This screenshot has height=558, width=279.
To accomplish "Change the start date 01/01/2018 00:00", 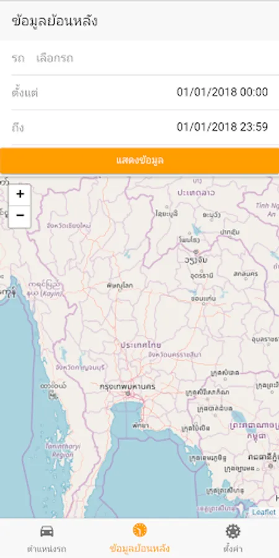I will 223,92.
